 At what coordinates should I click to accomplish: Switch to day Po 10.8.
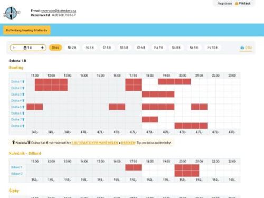click(212, 48)
